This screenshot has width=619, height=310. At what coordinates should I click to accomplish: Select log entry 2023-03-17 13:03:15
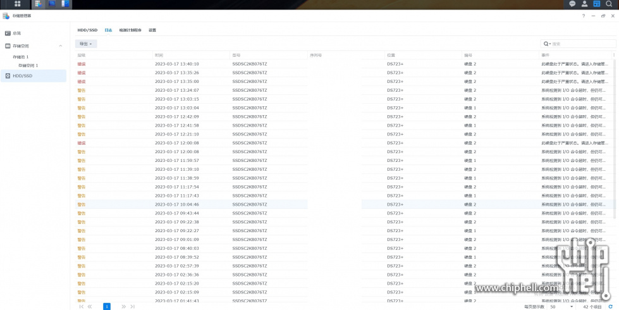pos(343,99)
